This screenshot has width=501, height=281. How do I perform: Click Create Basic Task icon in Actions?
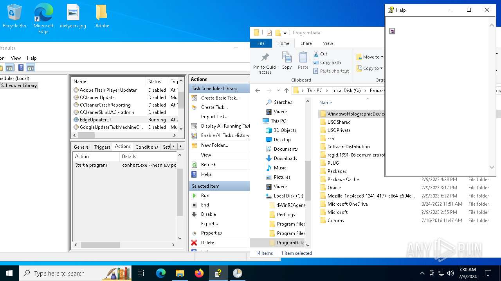(x=194, y=98)
